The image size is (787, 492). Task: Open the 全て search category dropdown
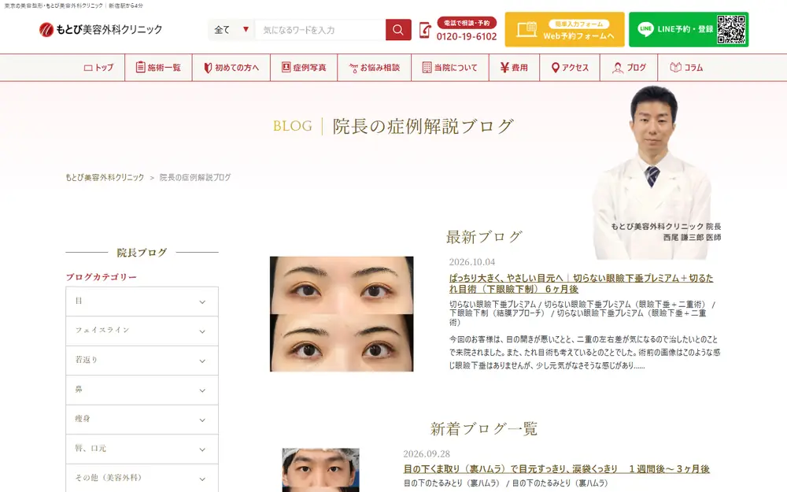231,30
